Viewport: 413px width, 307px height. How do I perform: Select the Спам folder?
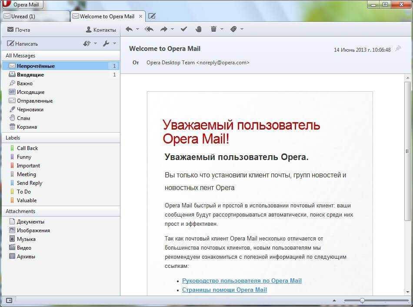point(61,118)
